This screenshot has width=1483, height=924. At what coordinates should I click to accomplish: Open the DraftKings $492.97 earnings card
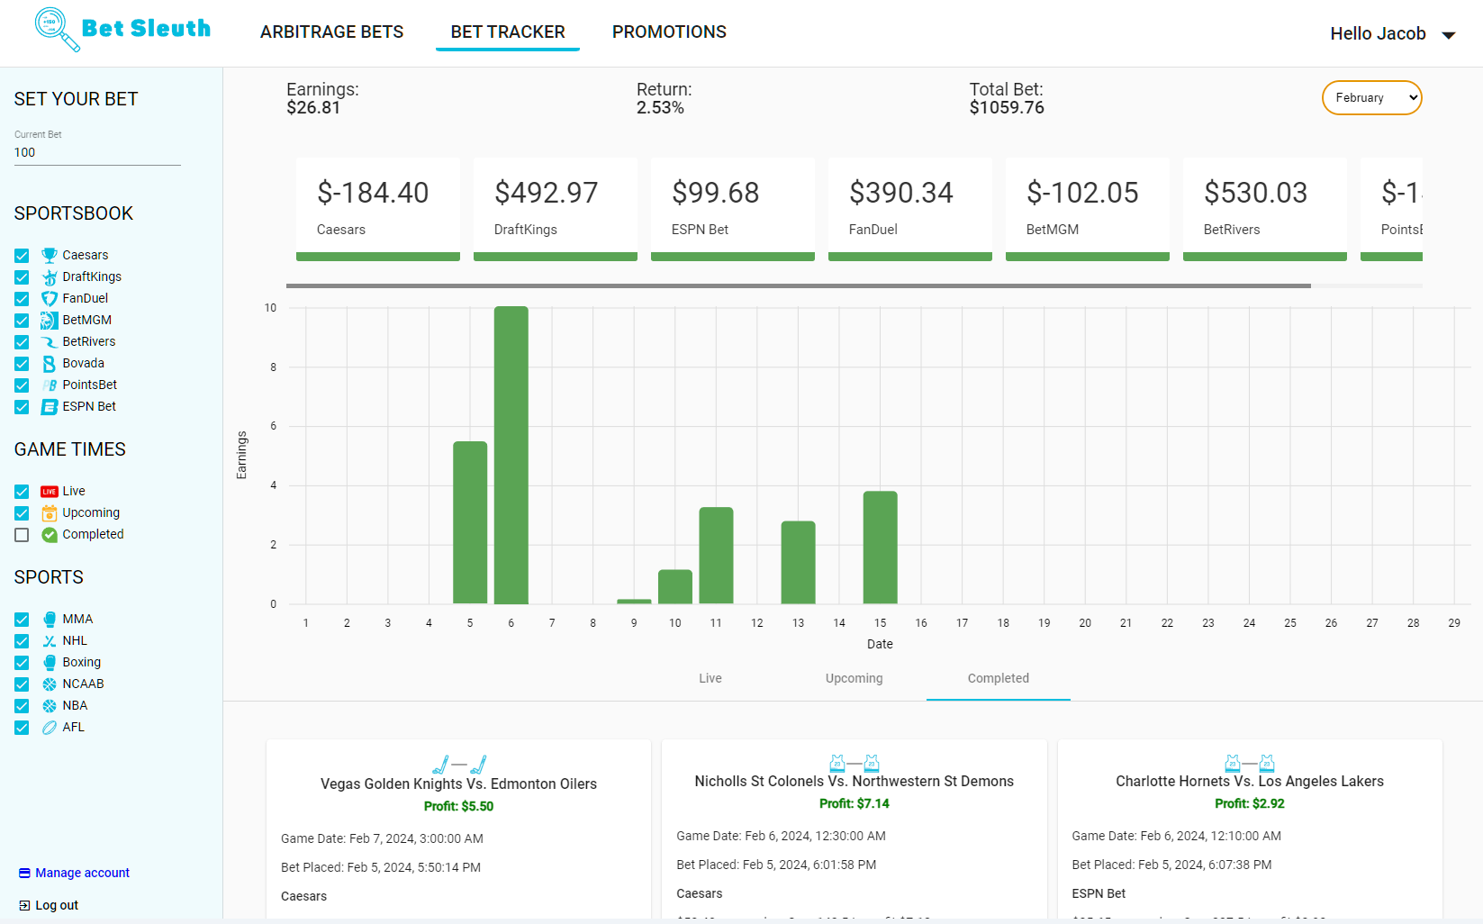tap(556, 209)
